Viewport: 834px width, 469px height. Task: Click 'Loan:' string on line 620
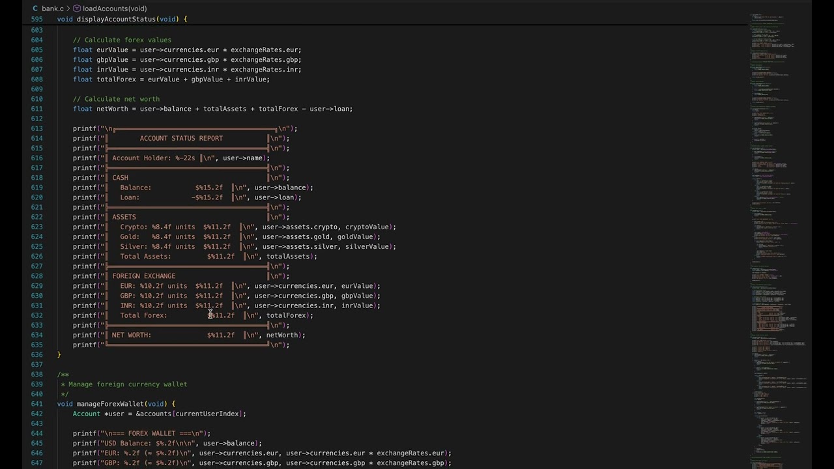point(130,197)
